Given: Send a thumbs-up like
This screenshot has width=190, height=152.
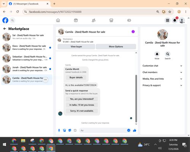Looking at the screenshot, I should [135, 130].
